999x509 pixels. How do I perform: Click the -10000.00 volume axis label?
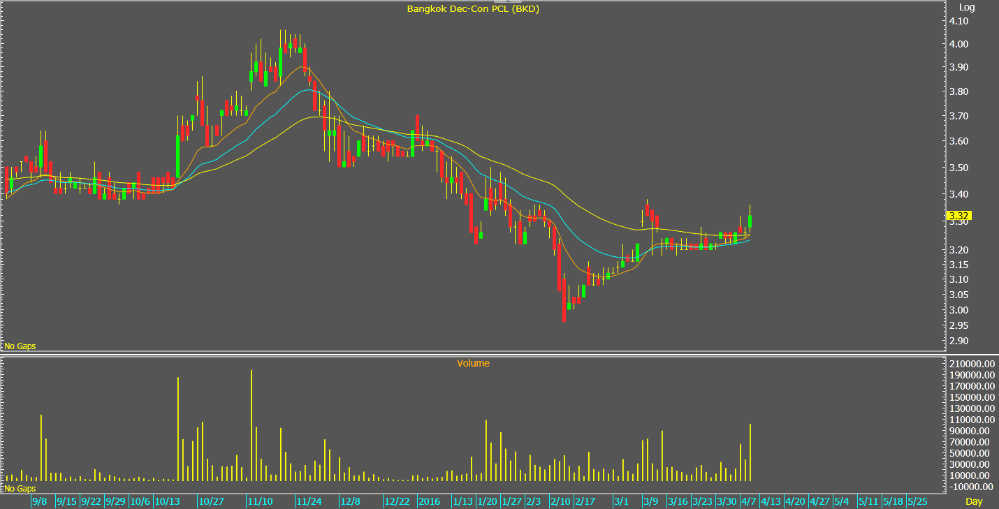(x=970, y=487)
